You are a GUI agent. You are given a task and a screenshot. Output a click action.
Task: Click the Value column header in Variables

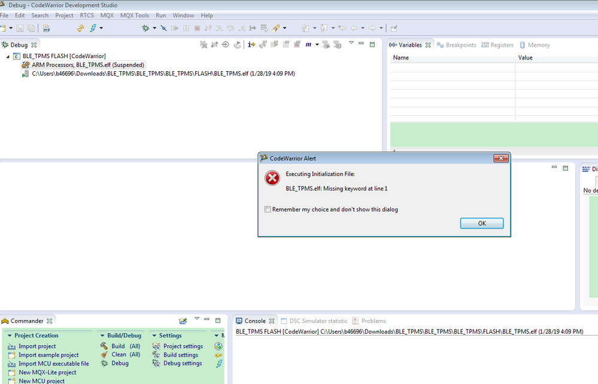click(x=557, y=57)
